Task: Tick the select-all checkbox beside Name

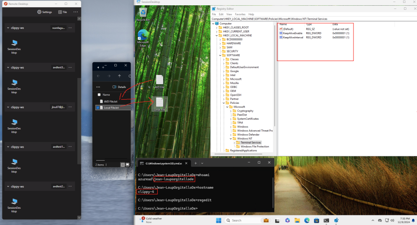Action: point(99,94)
